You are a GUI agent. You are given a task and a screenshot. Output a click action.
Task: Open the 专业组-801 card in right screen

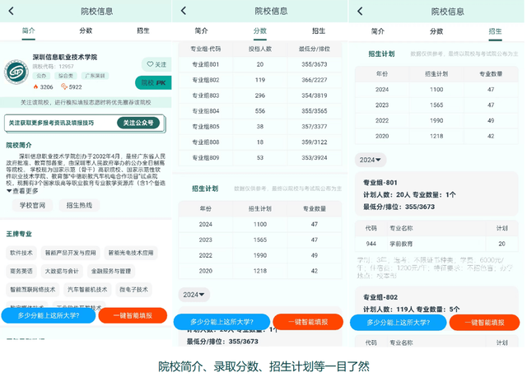click(436, 194)
